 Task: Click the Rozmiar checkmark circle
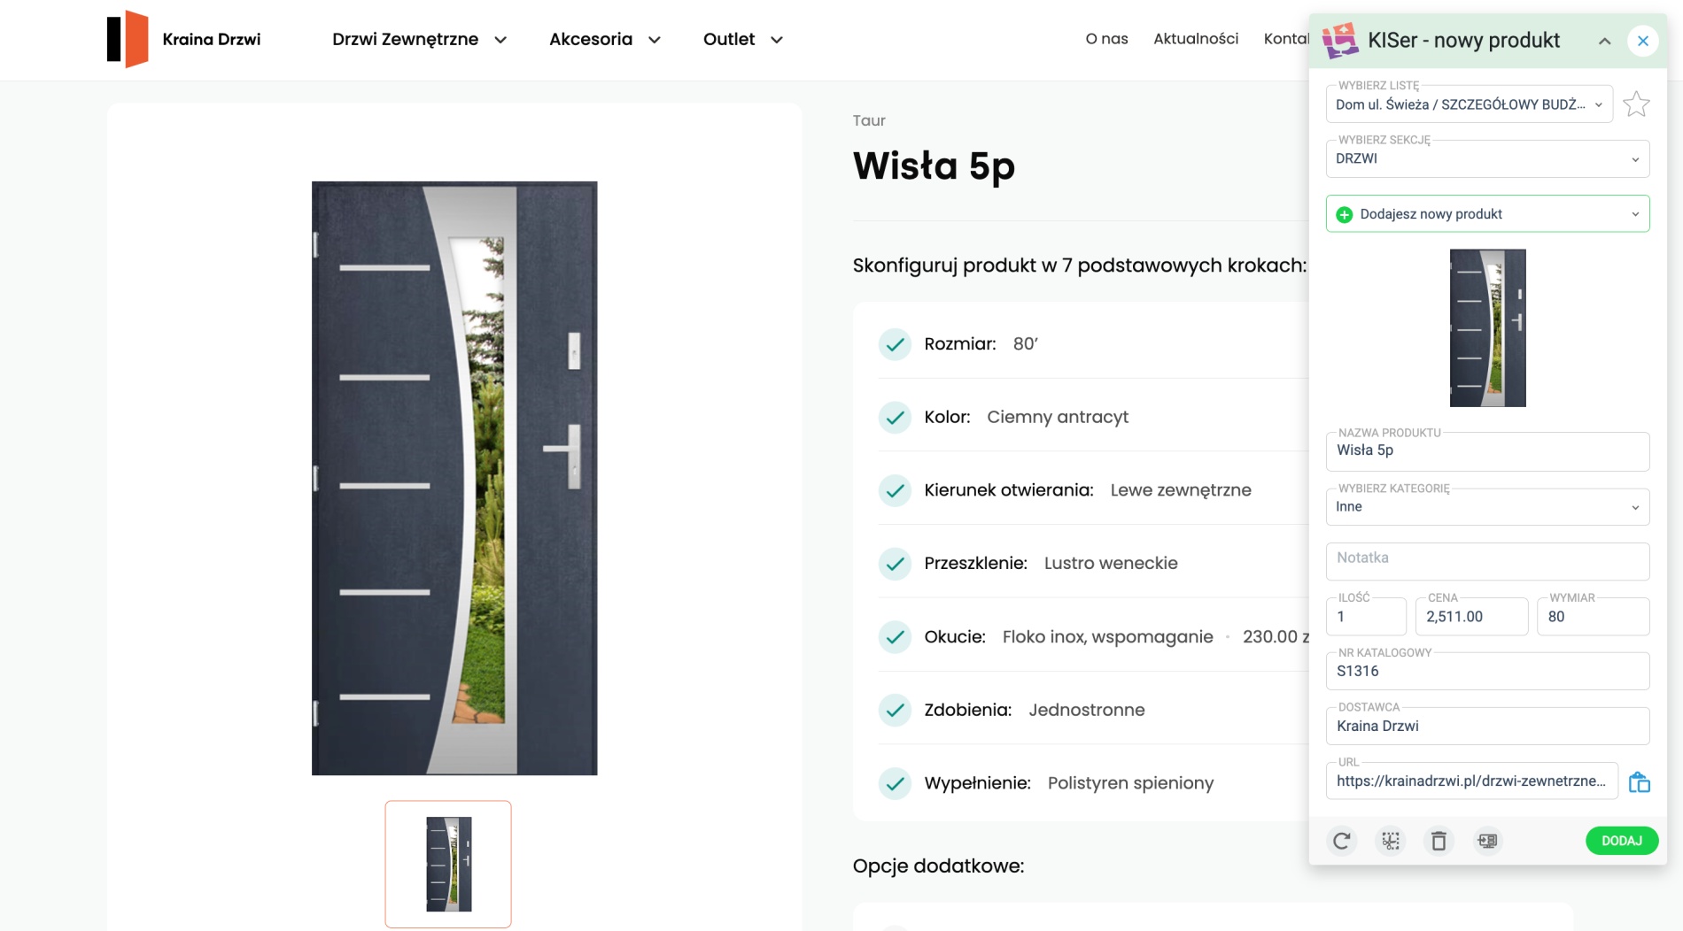click(x=895, y=344)
